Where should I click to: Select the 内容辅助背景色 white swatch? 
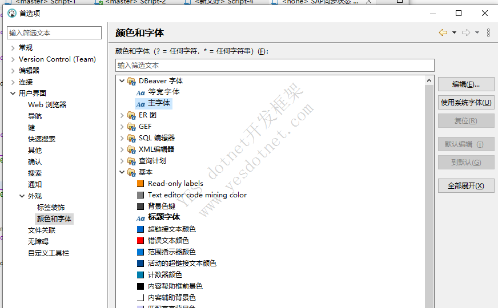(x=140, y=298)
